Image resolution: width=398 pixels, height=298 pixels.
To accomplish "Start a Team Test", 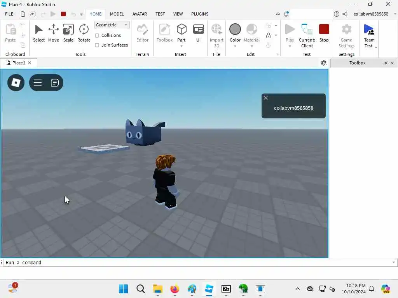I will (x=369, y=35).
